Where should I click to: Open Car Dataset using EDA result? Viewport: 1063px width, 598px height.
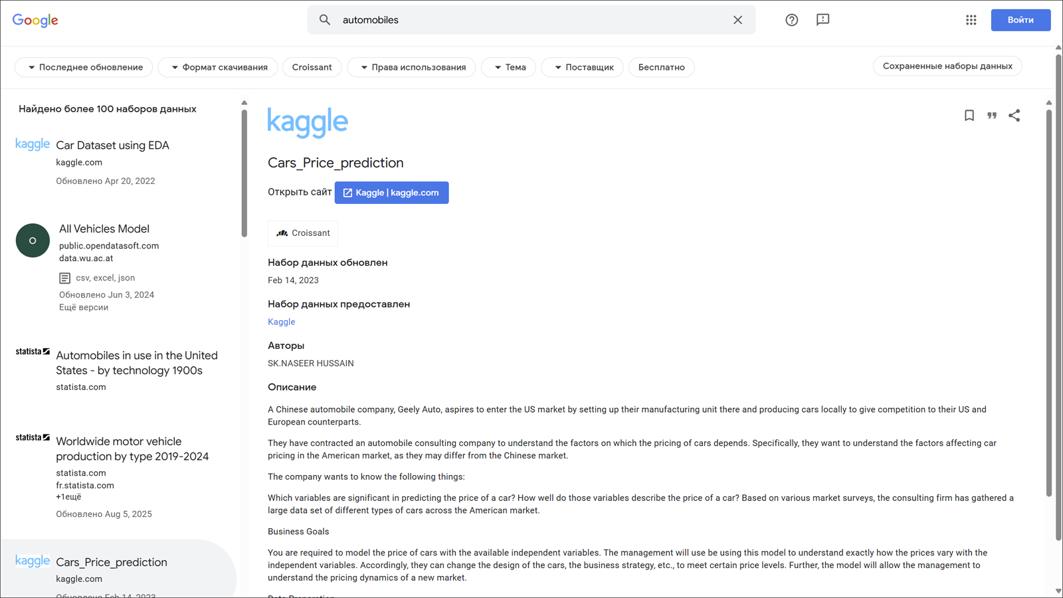pos(112,146)
